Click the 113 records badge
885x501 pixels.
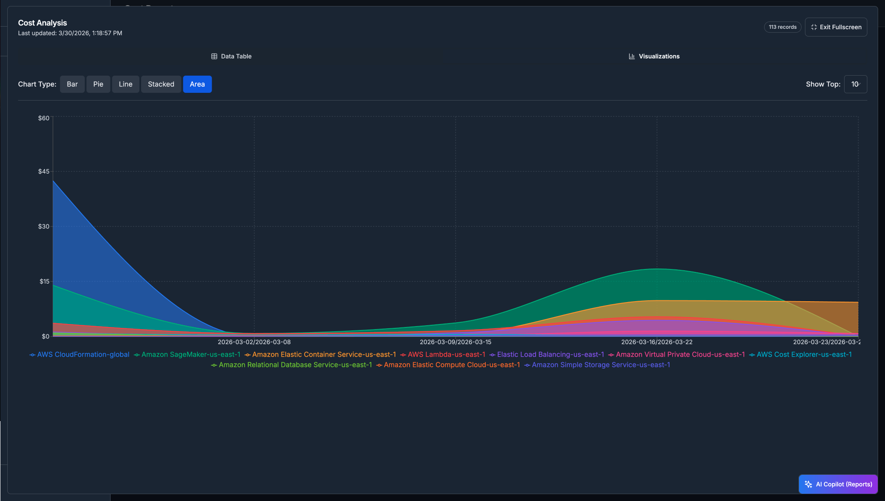(x=782, y=27)
